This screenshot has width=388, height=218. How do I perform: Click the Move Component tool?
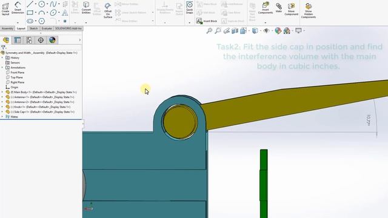pyautogui.click(x=291, y=9)
